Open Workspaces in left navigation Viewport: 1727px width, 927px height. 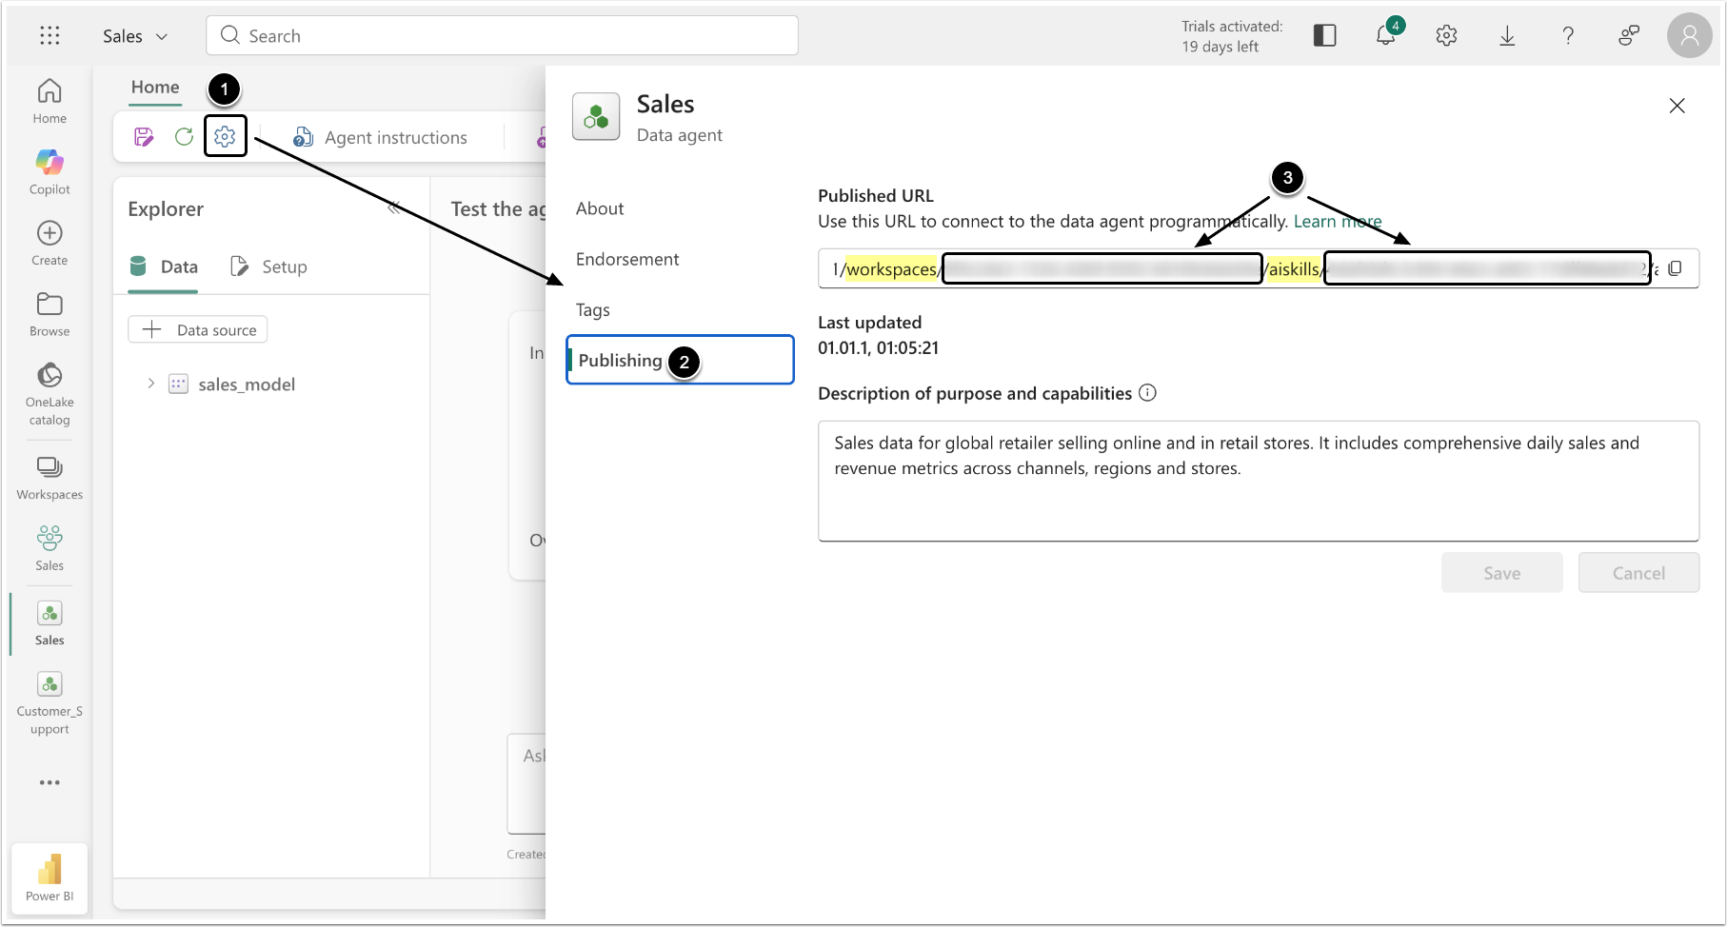[x=50, y=479]
